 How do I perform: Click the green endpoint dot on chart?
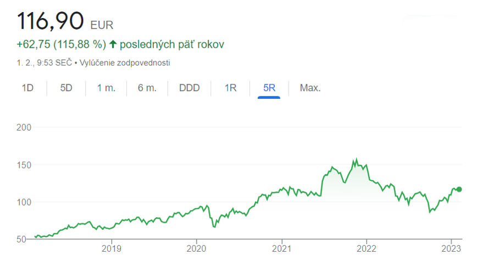[459, 189]
